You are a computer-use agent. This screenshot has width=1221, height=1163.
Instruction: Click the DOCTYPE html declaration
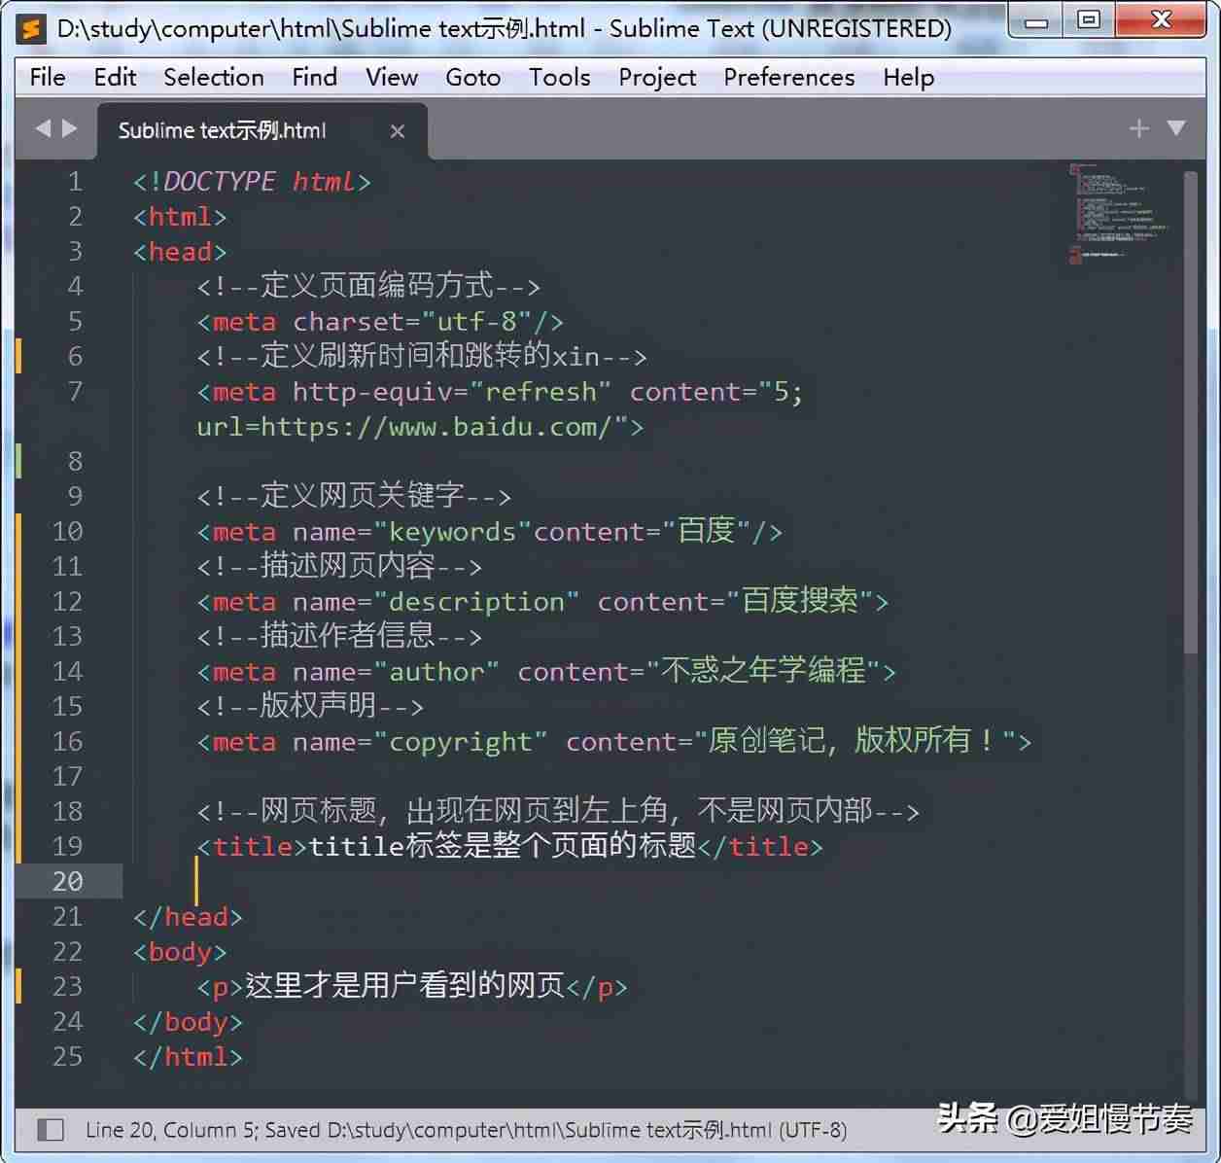tap(252, 182)
